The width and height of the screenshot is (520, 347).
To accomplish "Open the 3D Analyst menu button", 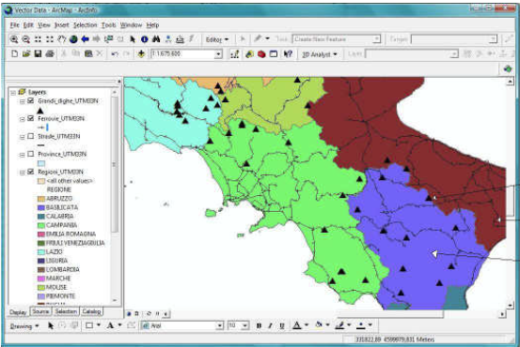I will [320, 54].
